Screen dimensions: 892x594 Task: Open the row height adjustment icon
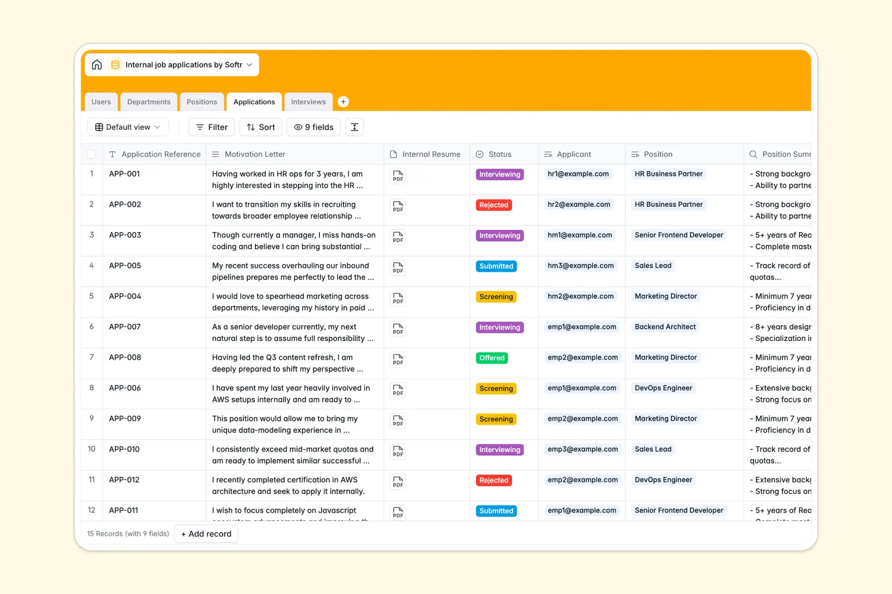pyautogui.click(x=354, y=127)
